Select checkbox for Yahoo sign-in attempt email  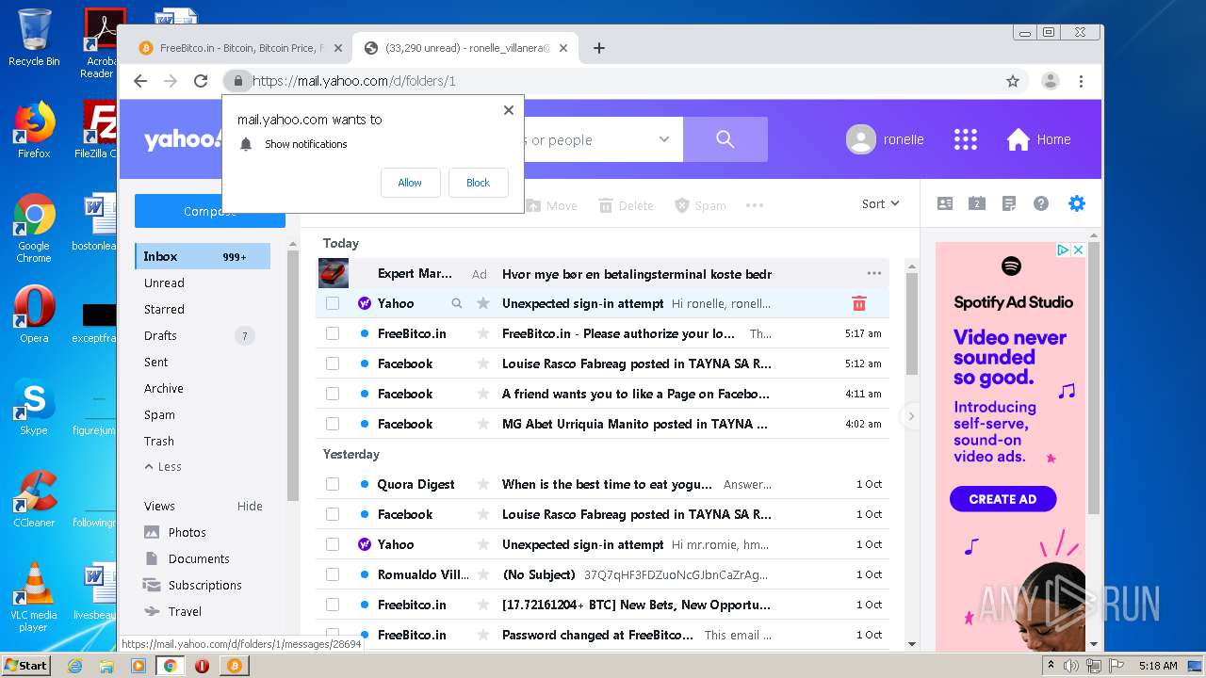coord(333,303)
